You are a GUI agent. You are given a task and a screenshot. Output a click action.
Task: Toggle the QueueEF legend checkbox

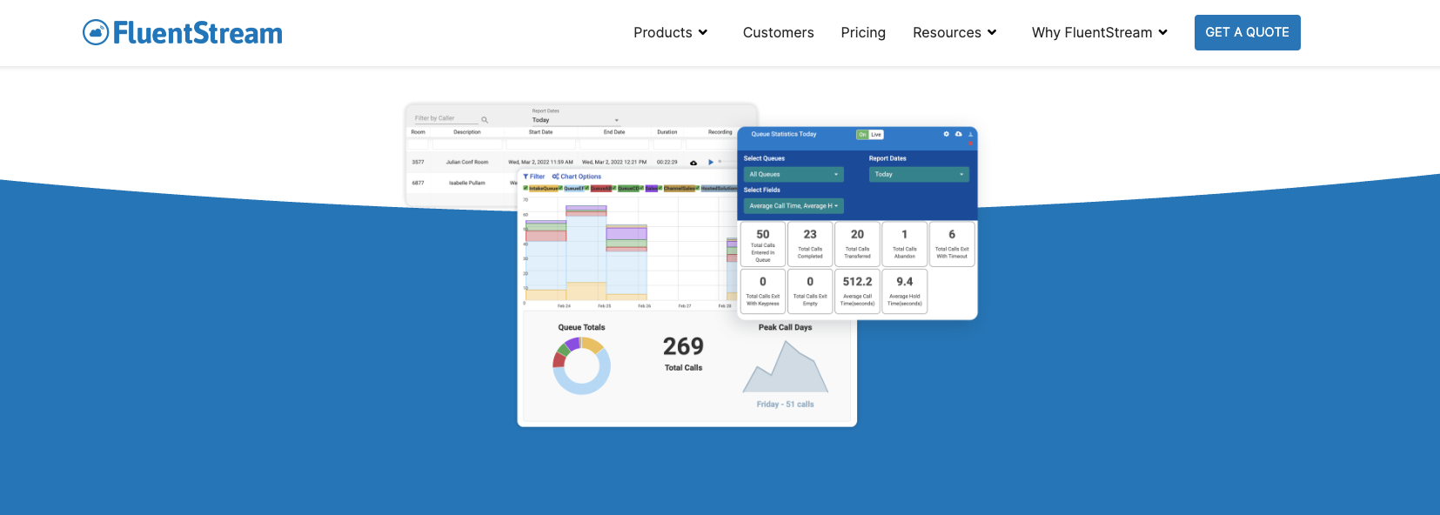pos(560,188)
